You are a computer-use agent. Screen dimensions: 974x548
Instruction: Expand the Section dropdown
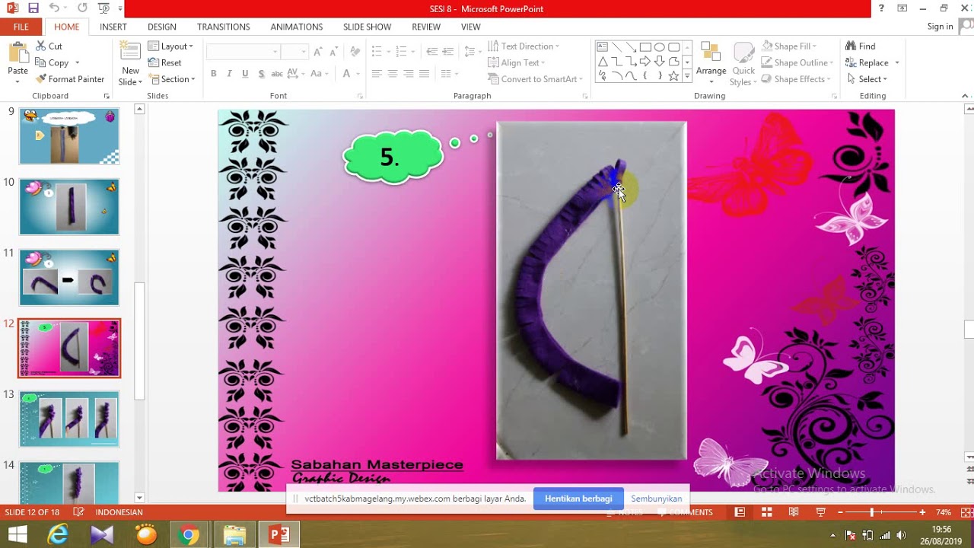pyautogui.click(x=172, y=79)
